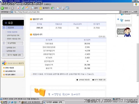Screen dimensions: 139x104
Task: Open the 사전 dictionary button
Action: point(135,12)
